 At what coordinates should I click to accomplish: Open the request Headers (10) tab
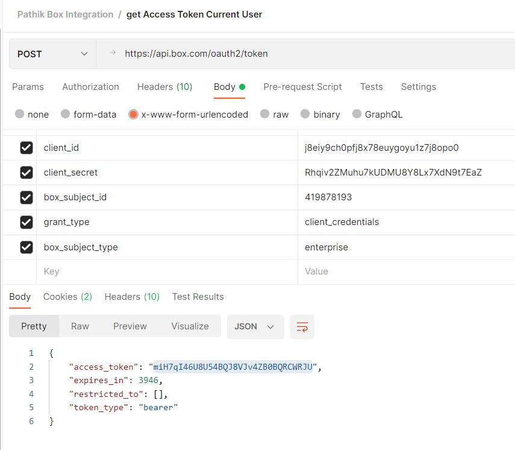(x=164, y=87)
